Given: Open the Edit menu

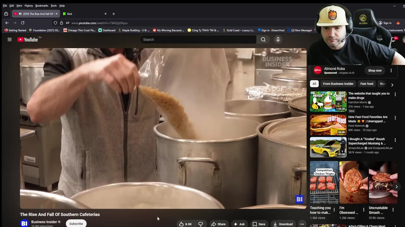Looking at the screenshot, I should coord(12,6).
